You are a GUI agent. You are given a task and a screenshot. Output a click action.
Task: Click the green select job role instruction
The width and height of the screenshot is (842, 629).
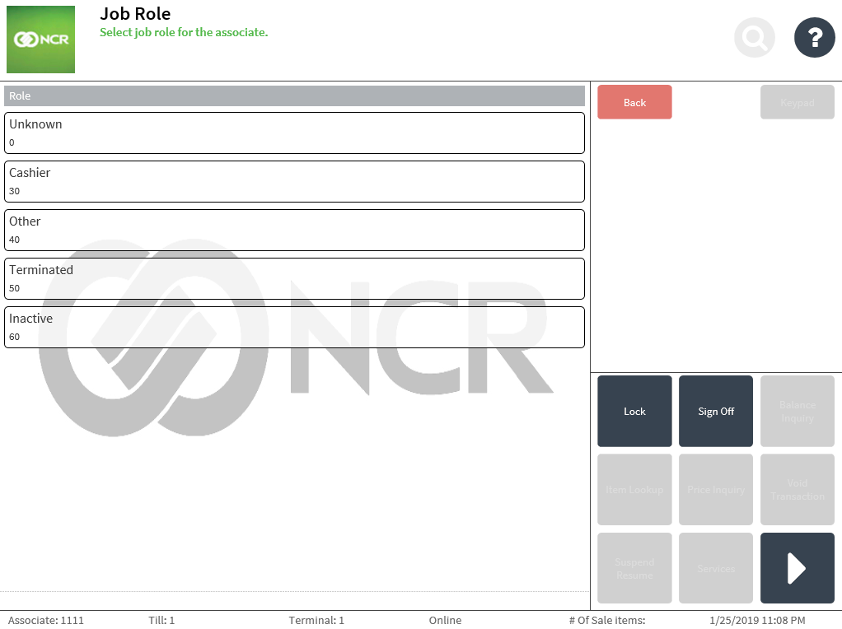[x=184, y=32]
